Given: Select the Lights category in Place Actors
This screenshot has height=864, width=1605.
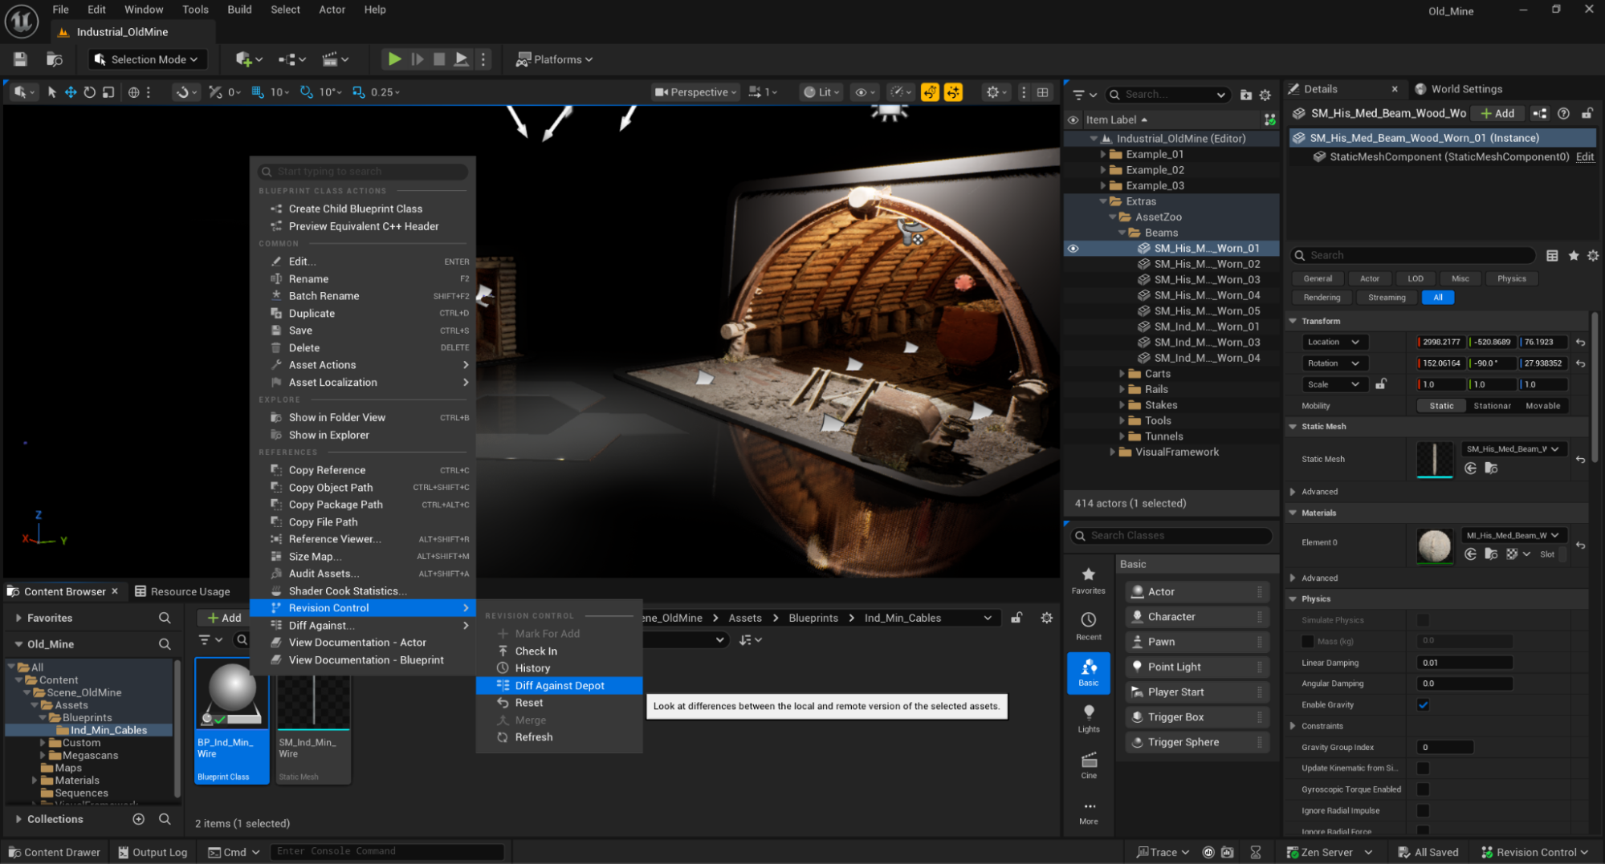Looking at the screenshot, I should 1088,718.
